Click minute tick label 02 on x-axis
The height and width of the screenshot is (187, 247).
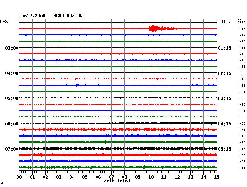click(45, 177)
